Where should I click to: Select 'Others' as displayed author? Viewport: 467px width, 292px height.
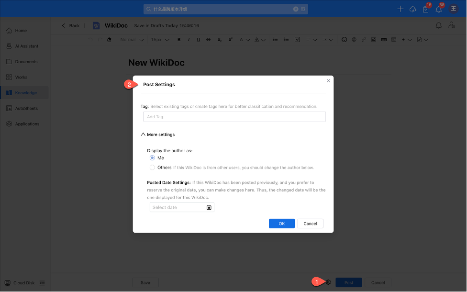[x=152, y=168]
